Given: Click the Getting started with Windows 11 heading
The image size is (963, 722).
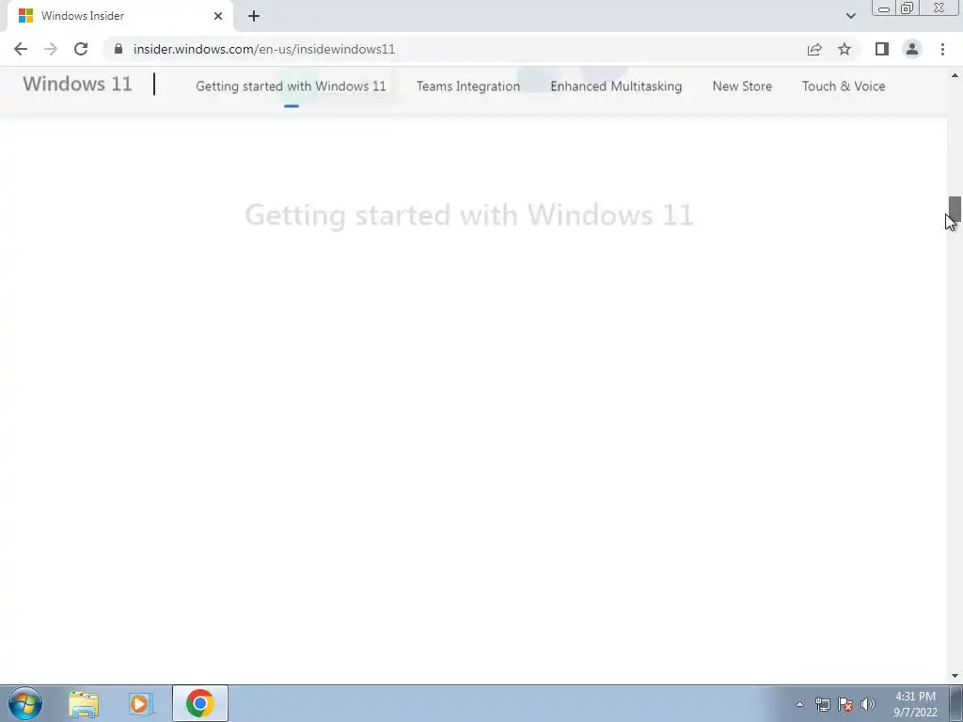Looking at the screenshot, I should click(469, 215).
